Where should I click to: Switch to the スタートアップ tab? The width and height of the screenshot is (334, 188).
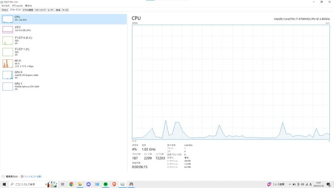point(40,10)
